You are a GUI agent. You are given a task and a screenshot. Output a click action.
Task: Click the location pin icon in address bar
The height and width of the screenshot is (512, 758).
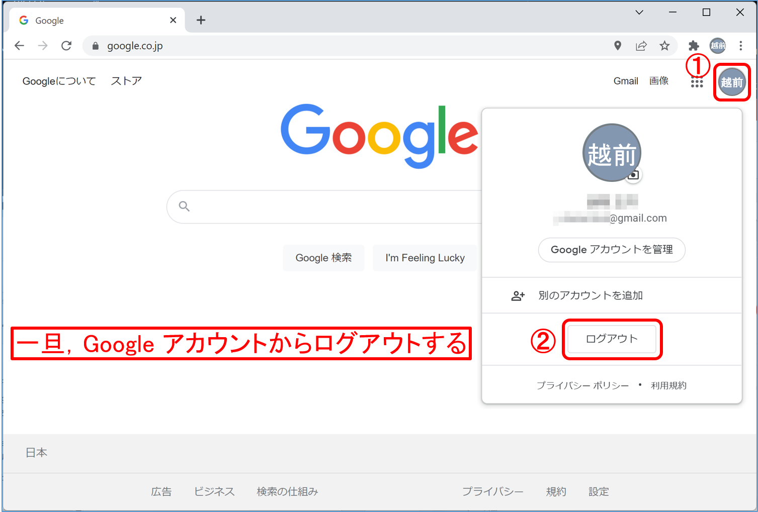coord(618,46)
